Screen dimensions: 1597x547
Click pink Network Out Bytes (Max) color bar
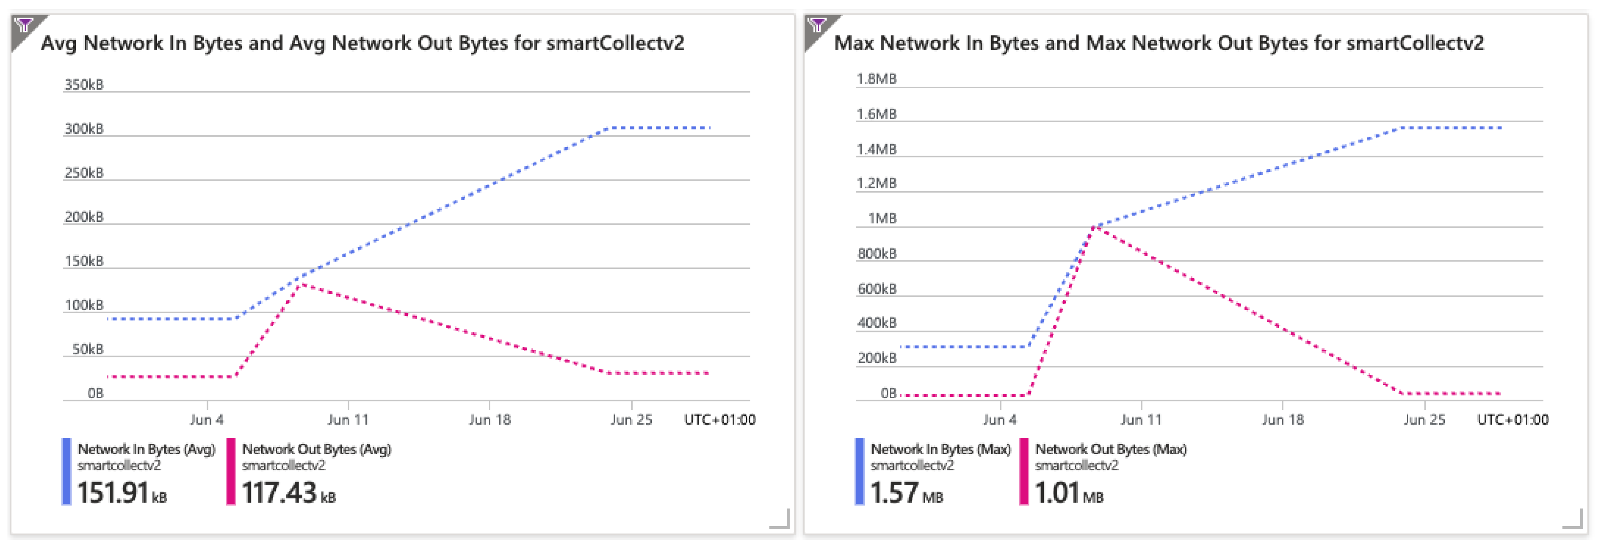(1023, 471)
